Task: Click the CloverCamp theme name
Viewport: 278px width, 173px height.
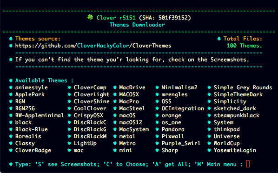Action: 90,87
